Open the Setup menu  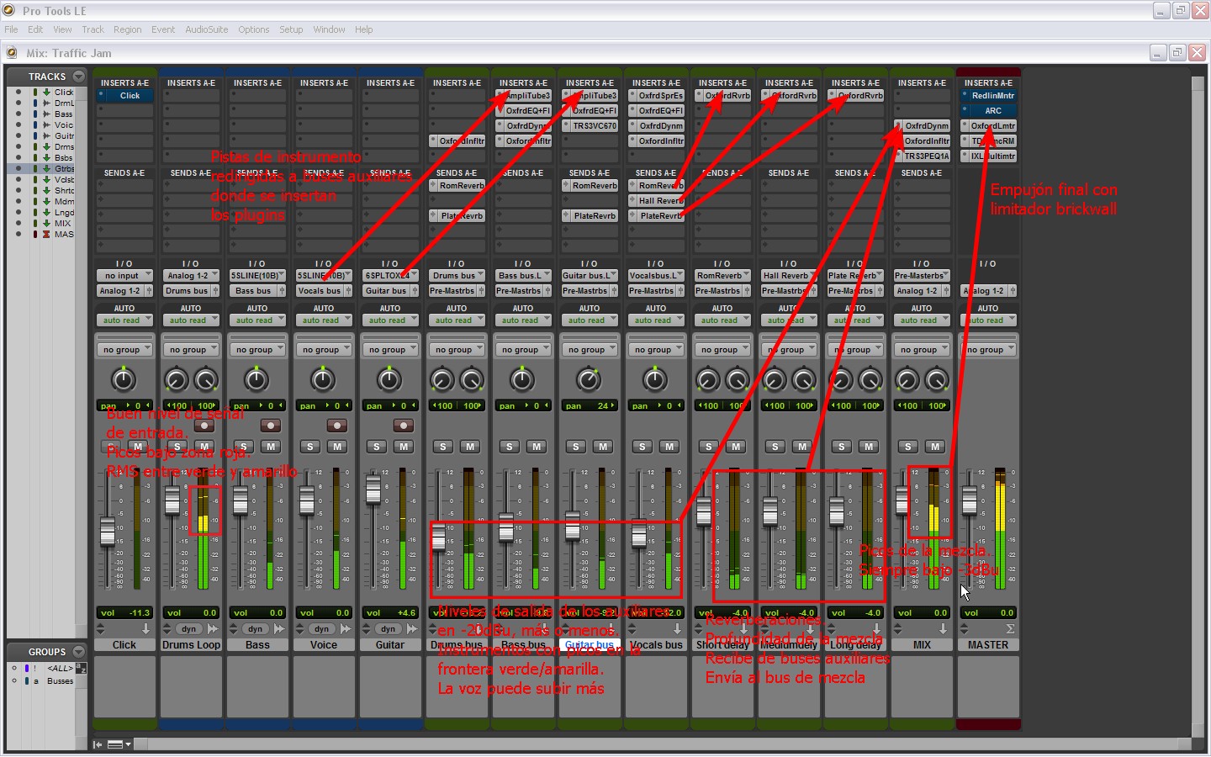tap(291, 29)
